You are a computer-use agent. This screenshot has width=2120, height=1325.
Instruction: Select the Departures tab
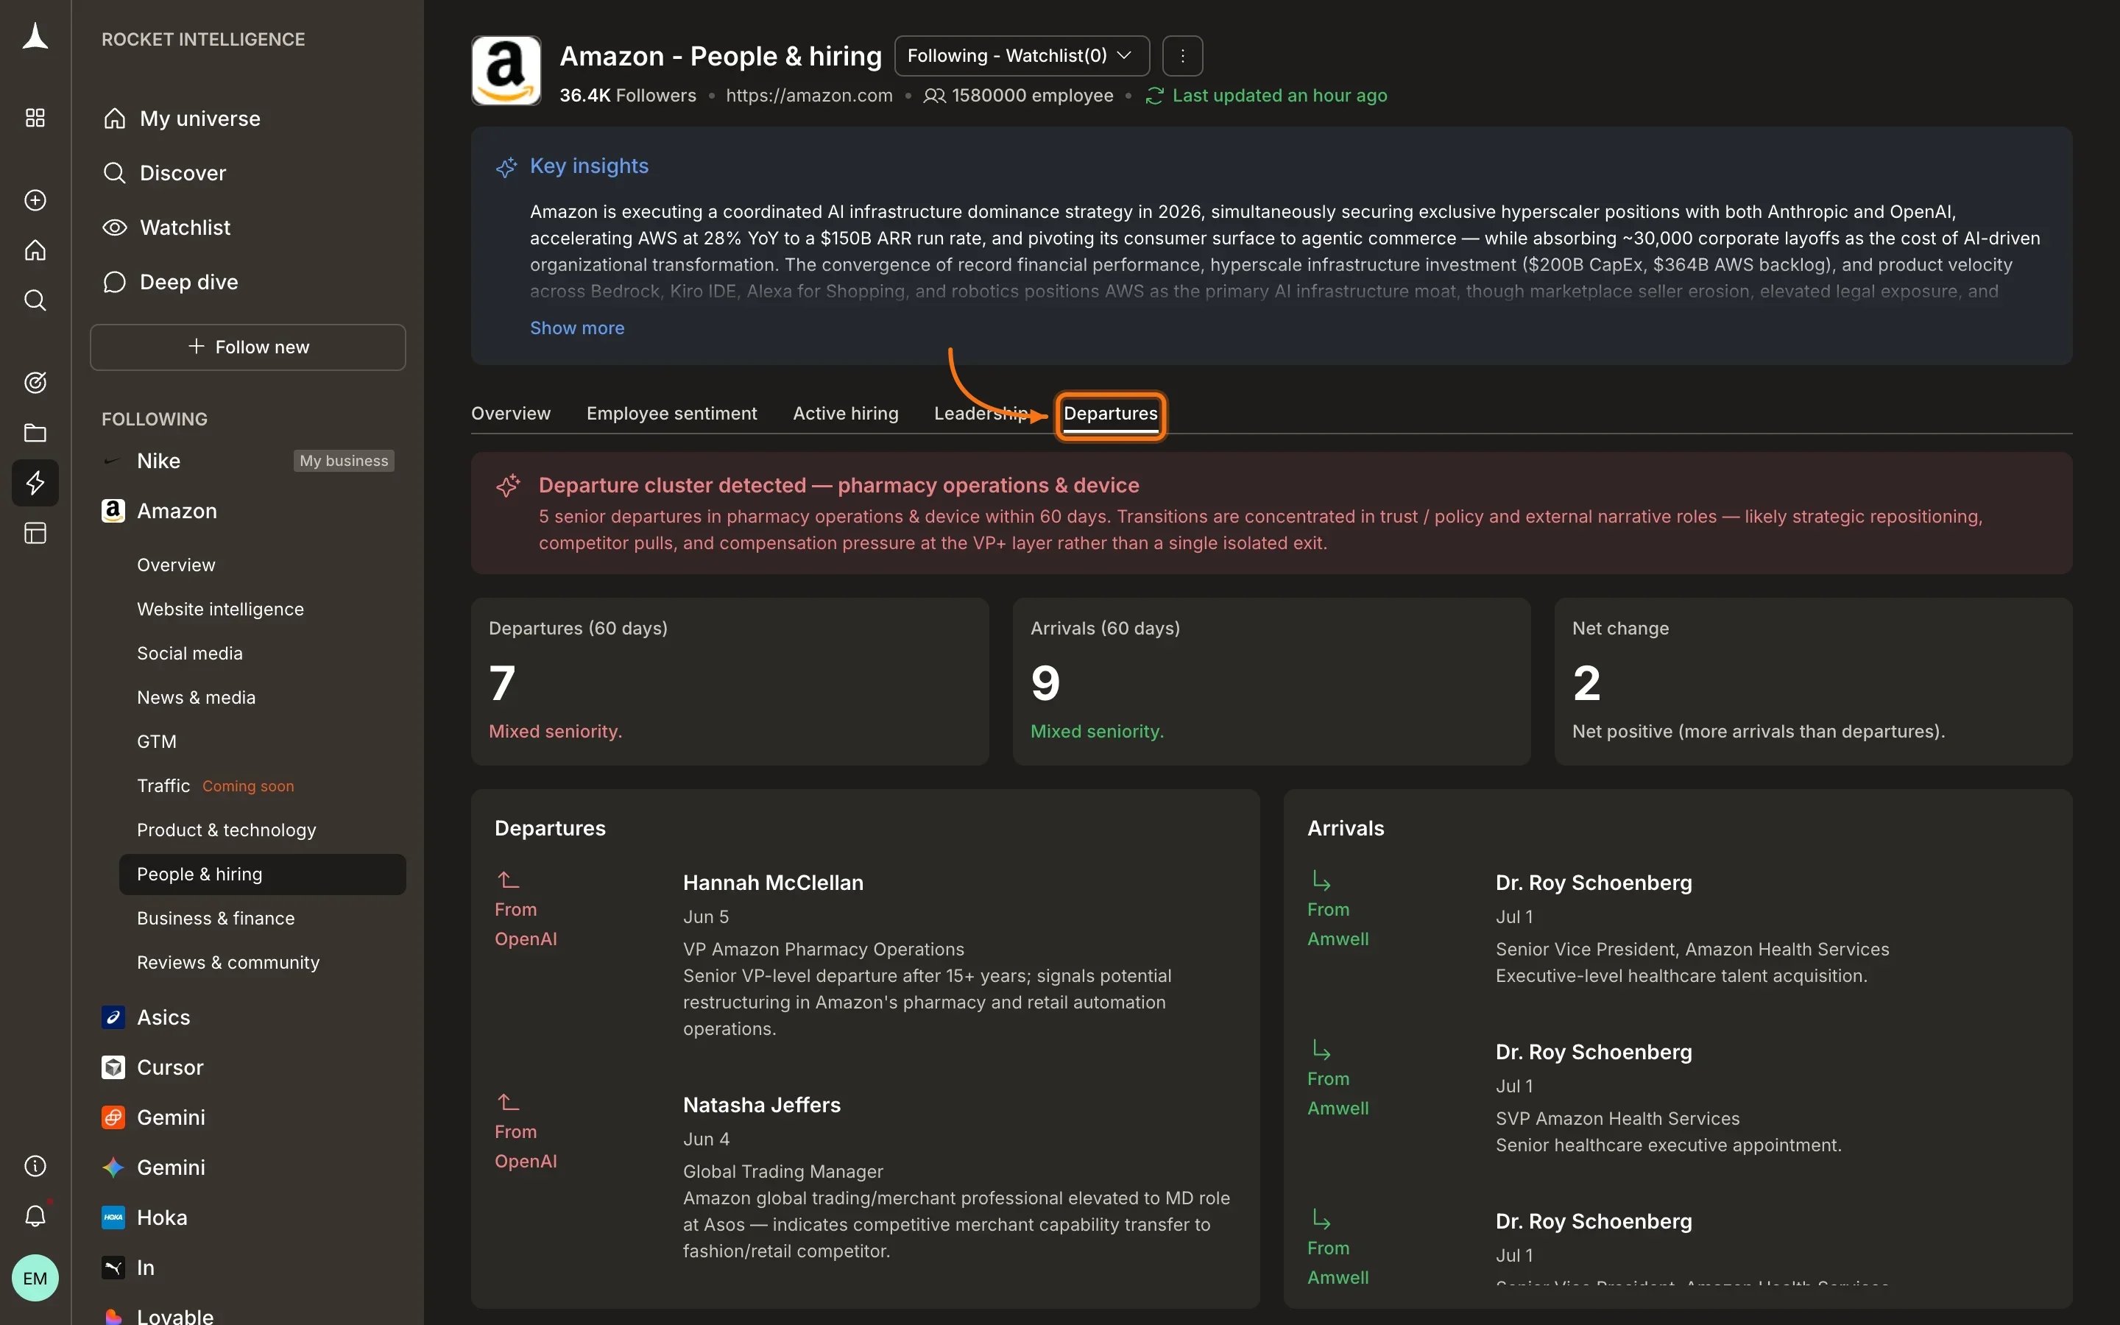(x=1111, y=415)
